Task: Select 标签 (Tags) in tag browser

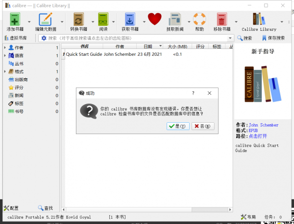Action: (16, 104)
